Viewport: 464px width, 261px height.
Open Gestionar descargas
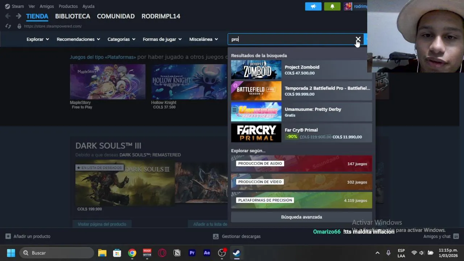[241, 236]
